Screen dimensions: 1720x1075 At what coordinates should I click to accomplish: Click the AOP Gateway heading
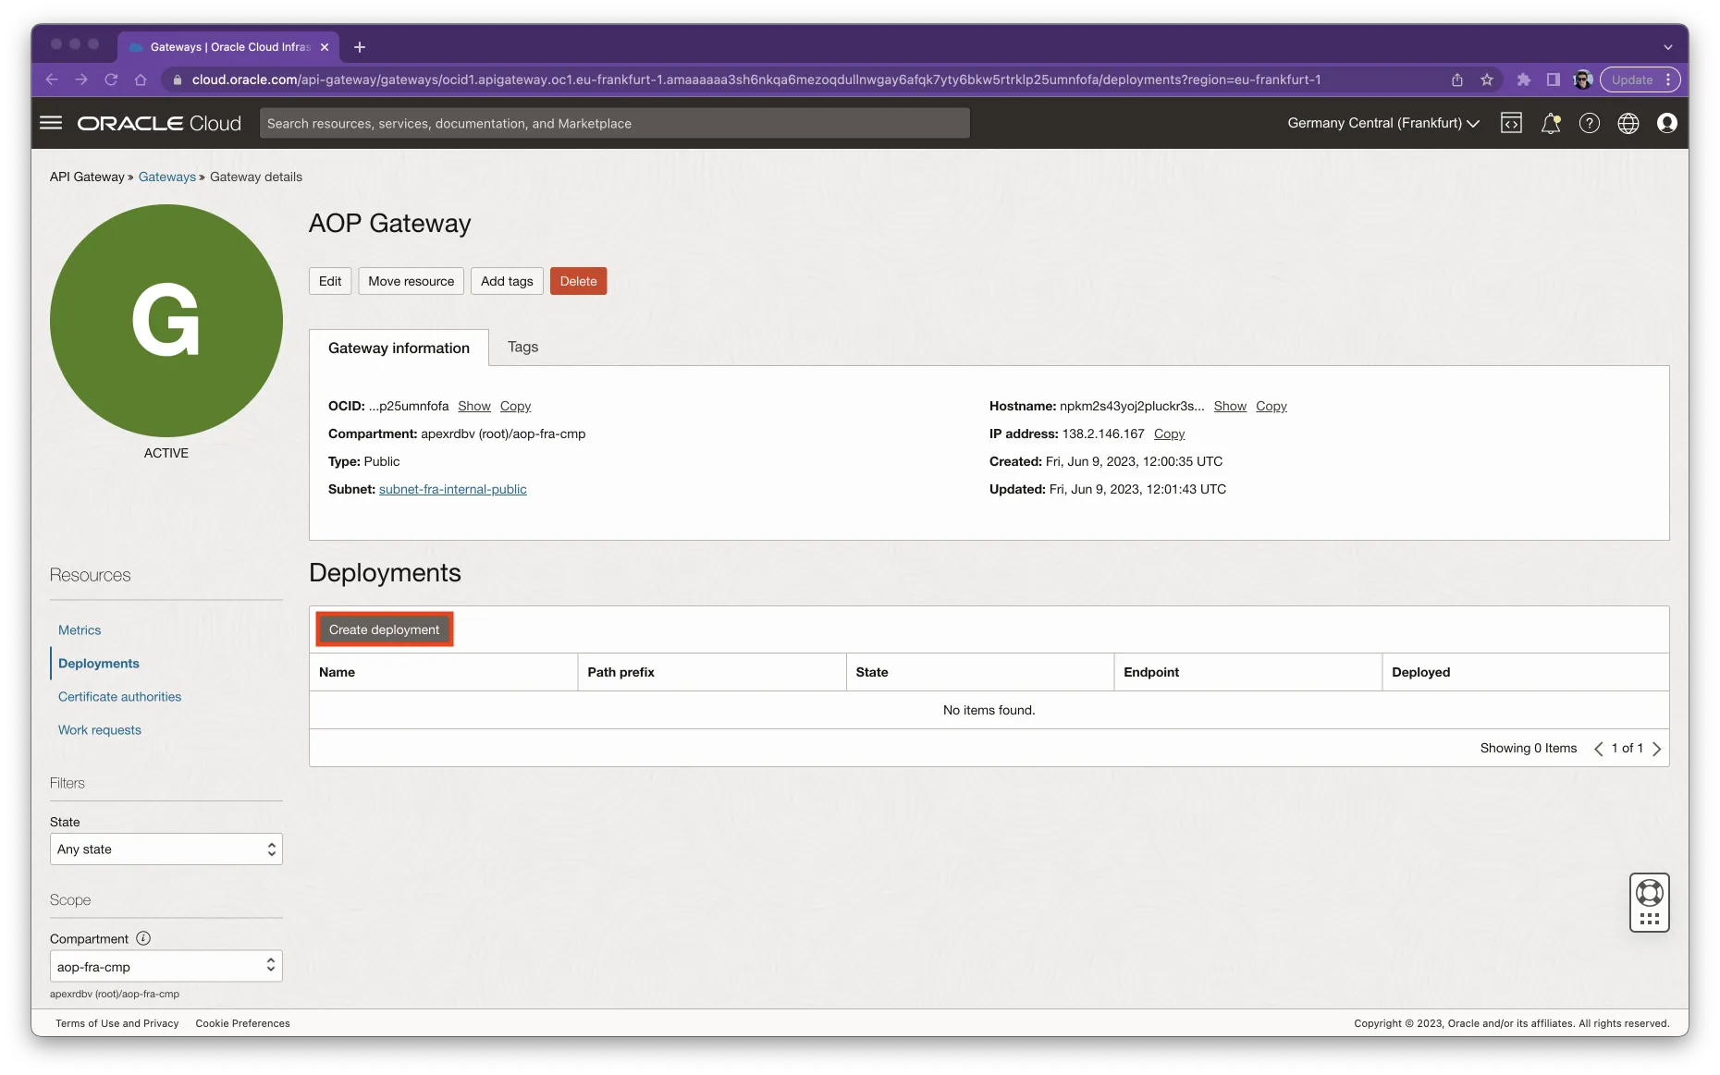tap(390, 224)
